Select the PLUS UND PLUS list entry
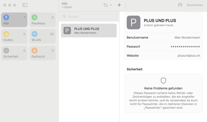207x122 pixels. click(89, 31)
